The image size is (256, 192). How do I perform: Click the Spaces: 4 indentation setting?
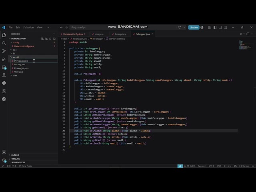pyautogui.click(x=202, y=166)
